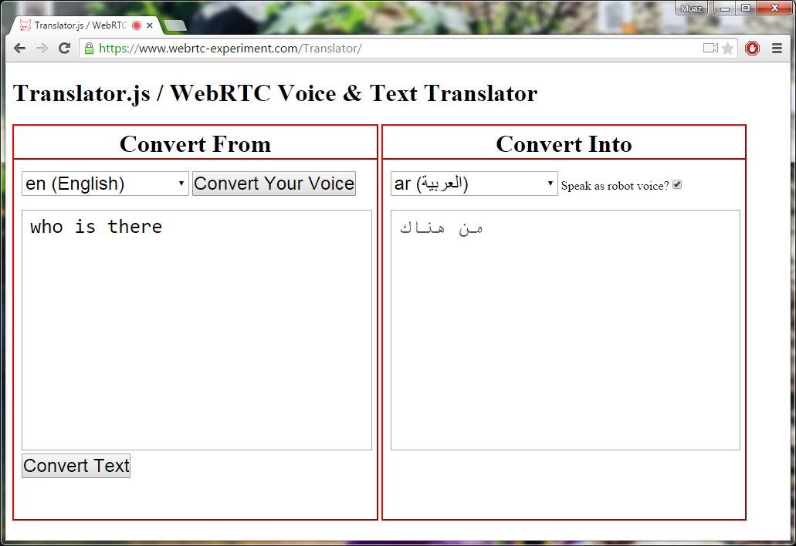Click into the 'who is there' text area
Image resolution: width=796 pixels, height=546 pixels.
[197, 330]
